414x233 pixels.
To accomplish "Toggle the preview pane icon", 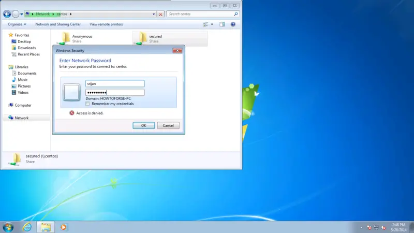I will pyautogui.click(x=222, y=24).
